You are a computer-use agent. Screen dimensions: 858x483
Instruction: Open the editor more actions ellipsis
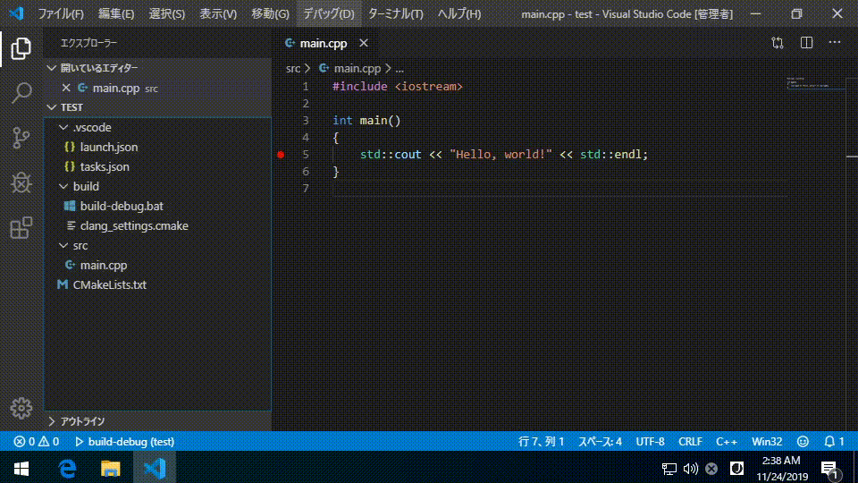click(x=835, y=43)
